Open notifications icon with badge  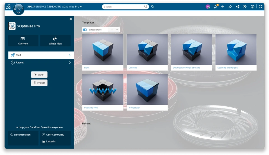pyautogui.click(x=215, y=6)
